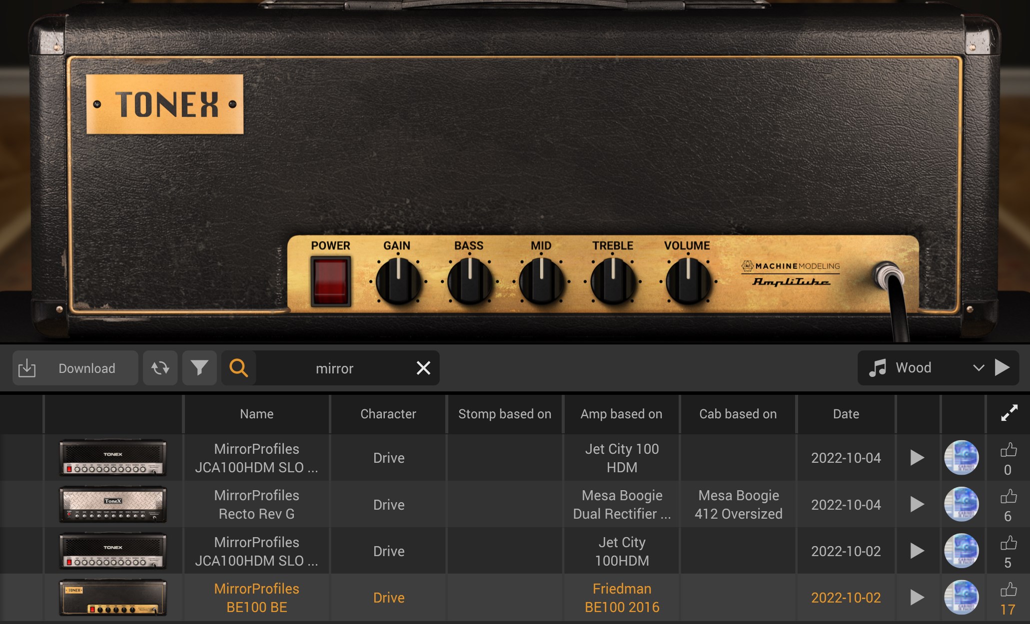Click the VOLUME knob on the amp
Image resolution: width=1030 pixels, height=624 pixels.
[688, 282]
